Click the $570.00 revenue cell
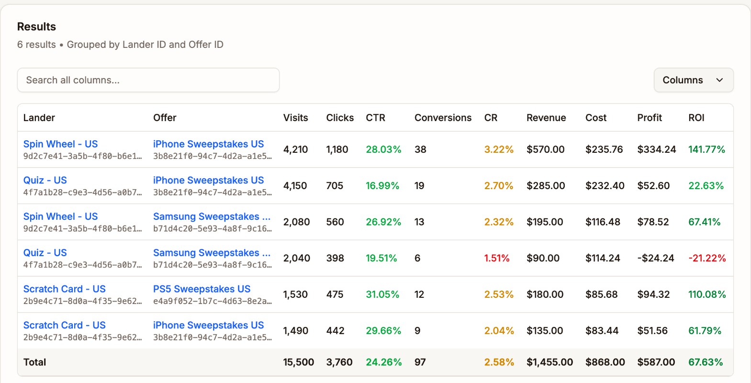This screenshot has height=383, width=751. click(x=546, y=149)
